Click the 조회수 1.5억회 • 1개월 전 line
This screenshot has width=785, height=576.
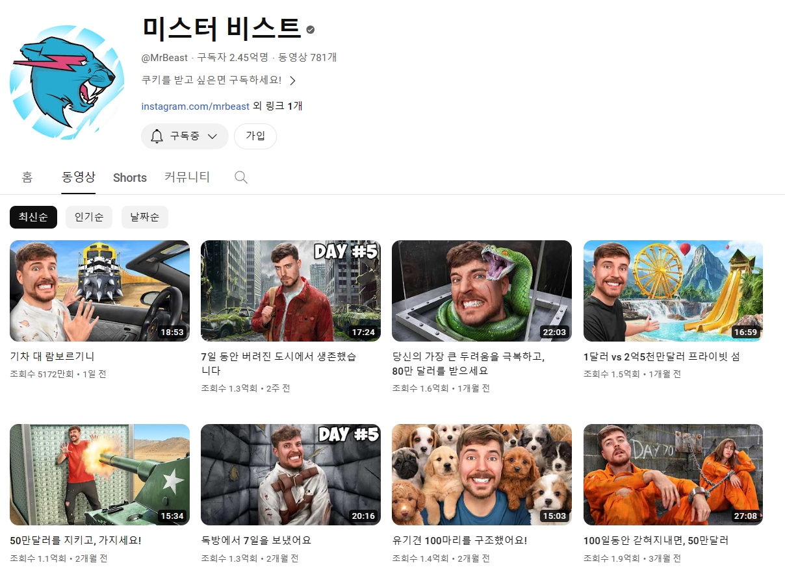632,374
